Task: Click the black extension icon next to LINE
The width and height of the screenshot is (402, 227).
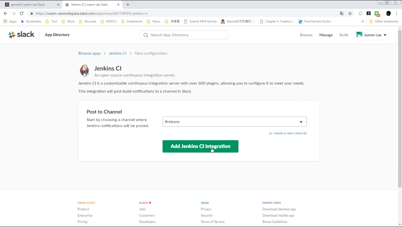Action: 368,14
